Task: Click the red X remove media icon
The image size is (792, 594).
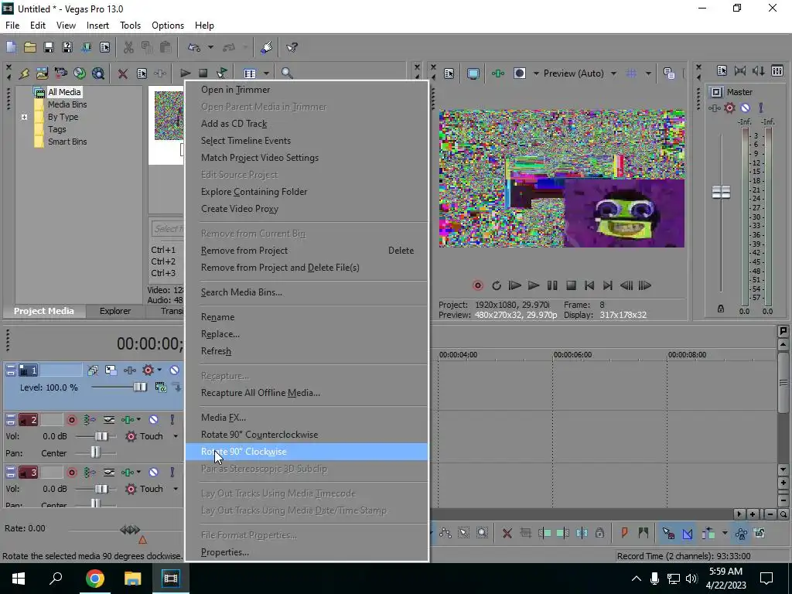Action: click(x=123, y=73)
